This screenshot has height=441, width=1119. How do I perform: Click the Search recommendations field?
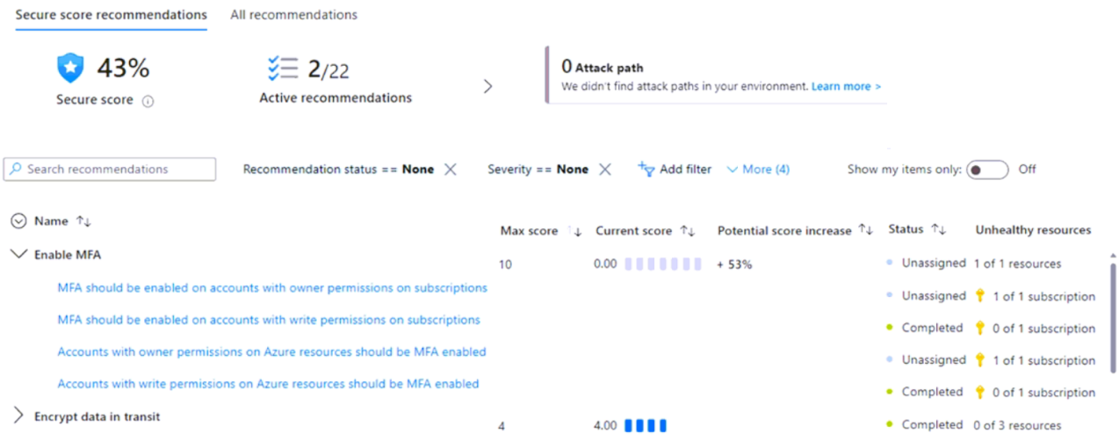(x=110, y=170)
